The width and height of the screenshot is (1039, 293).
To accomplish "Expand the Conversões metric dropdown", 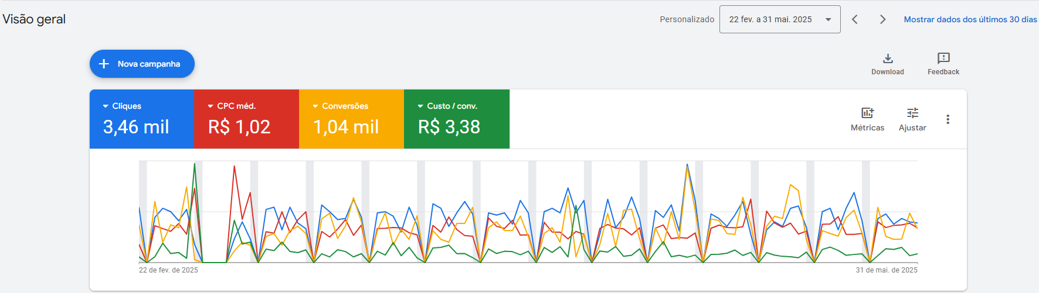I will pyautogui.click(x=315, y=106).
